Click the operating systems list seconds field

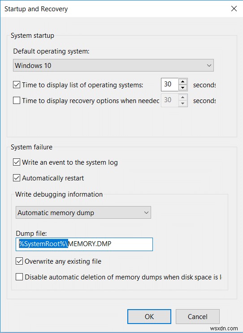[x=170, y=85]
